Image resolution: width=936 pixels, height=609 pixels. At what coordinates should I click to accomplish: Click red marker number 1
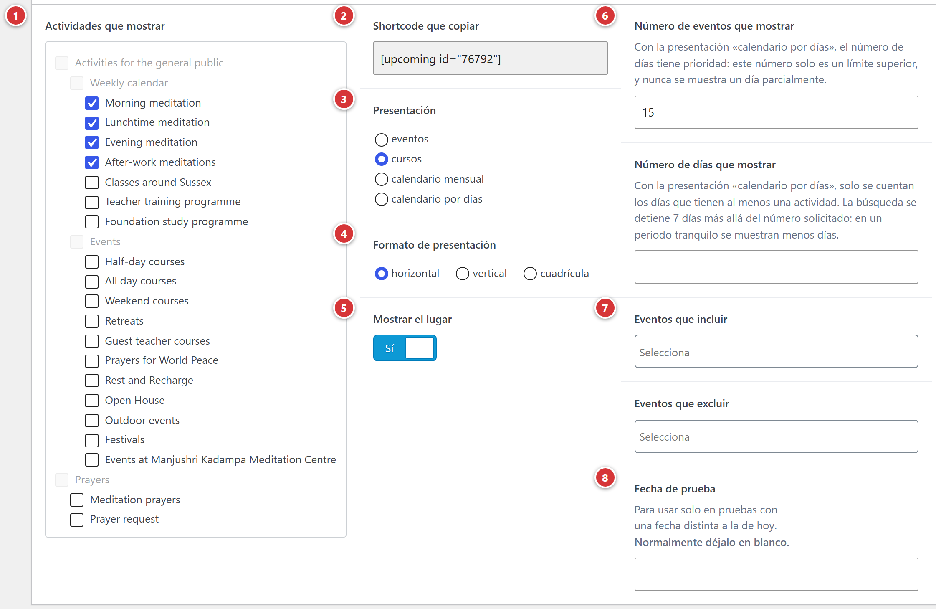point(16,16)
